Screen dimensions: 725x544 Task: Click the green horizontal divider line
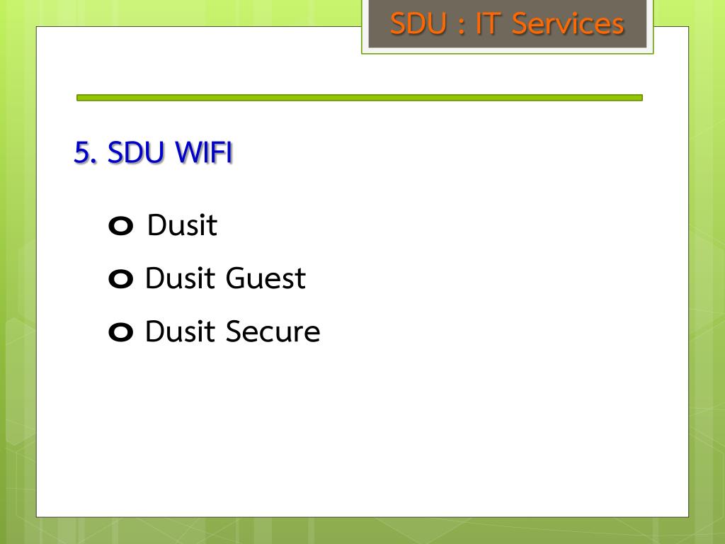[359, 98]
